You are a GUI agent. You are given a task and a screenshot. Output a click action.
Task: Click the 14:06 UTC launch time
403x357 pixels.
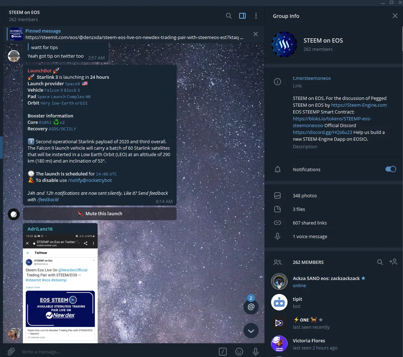106,174
